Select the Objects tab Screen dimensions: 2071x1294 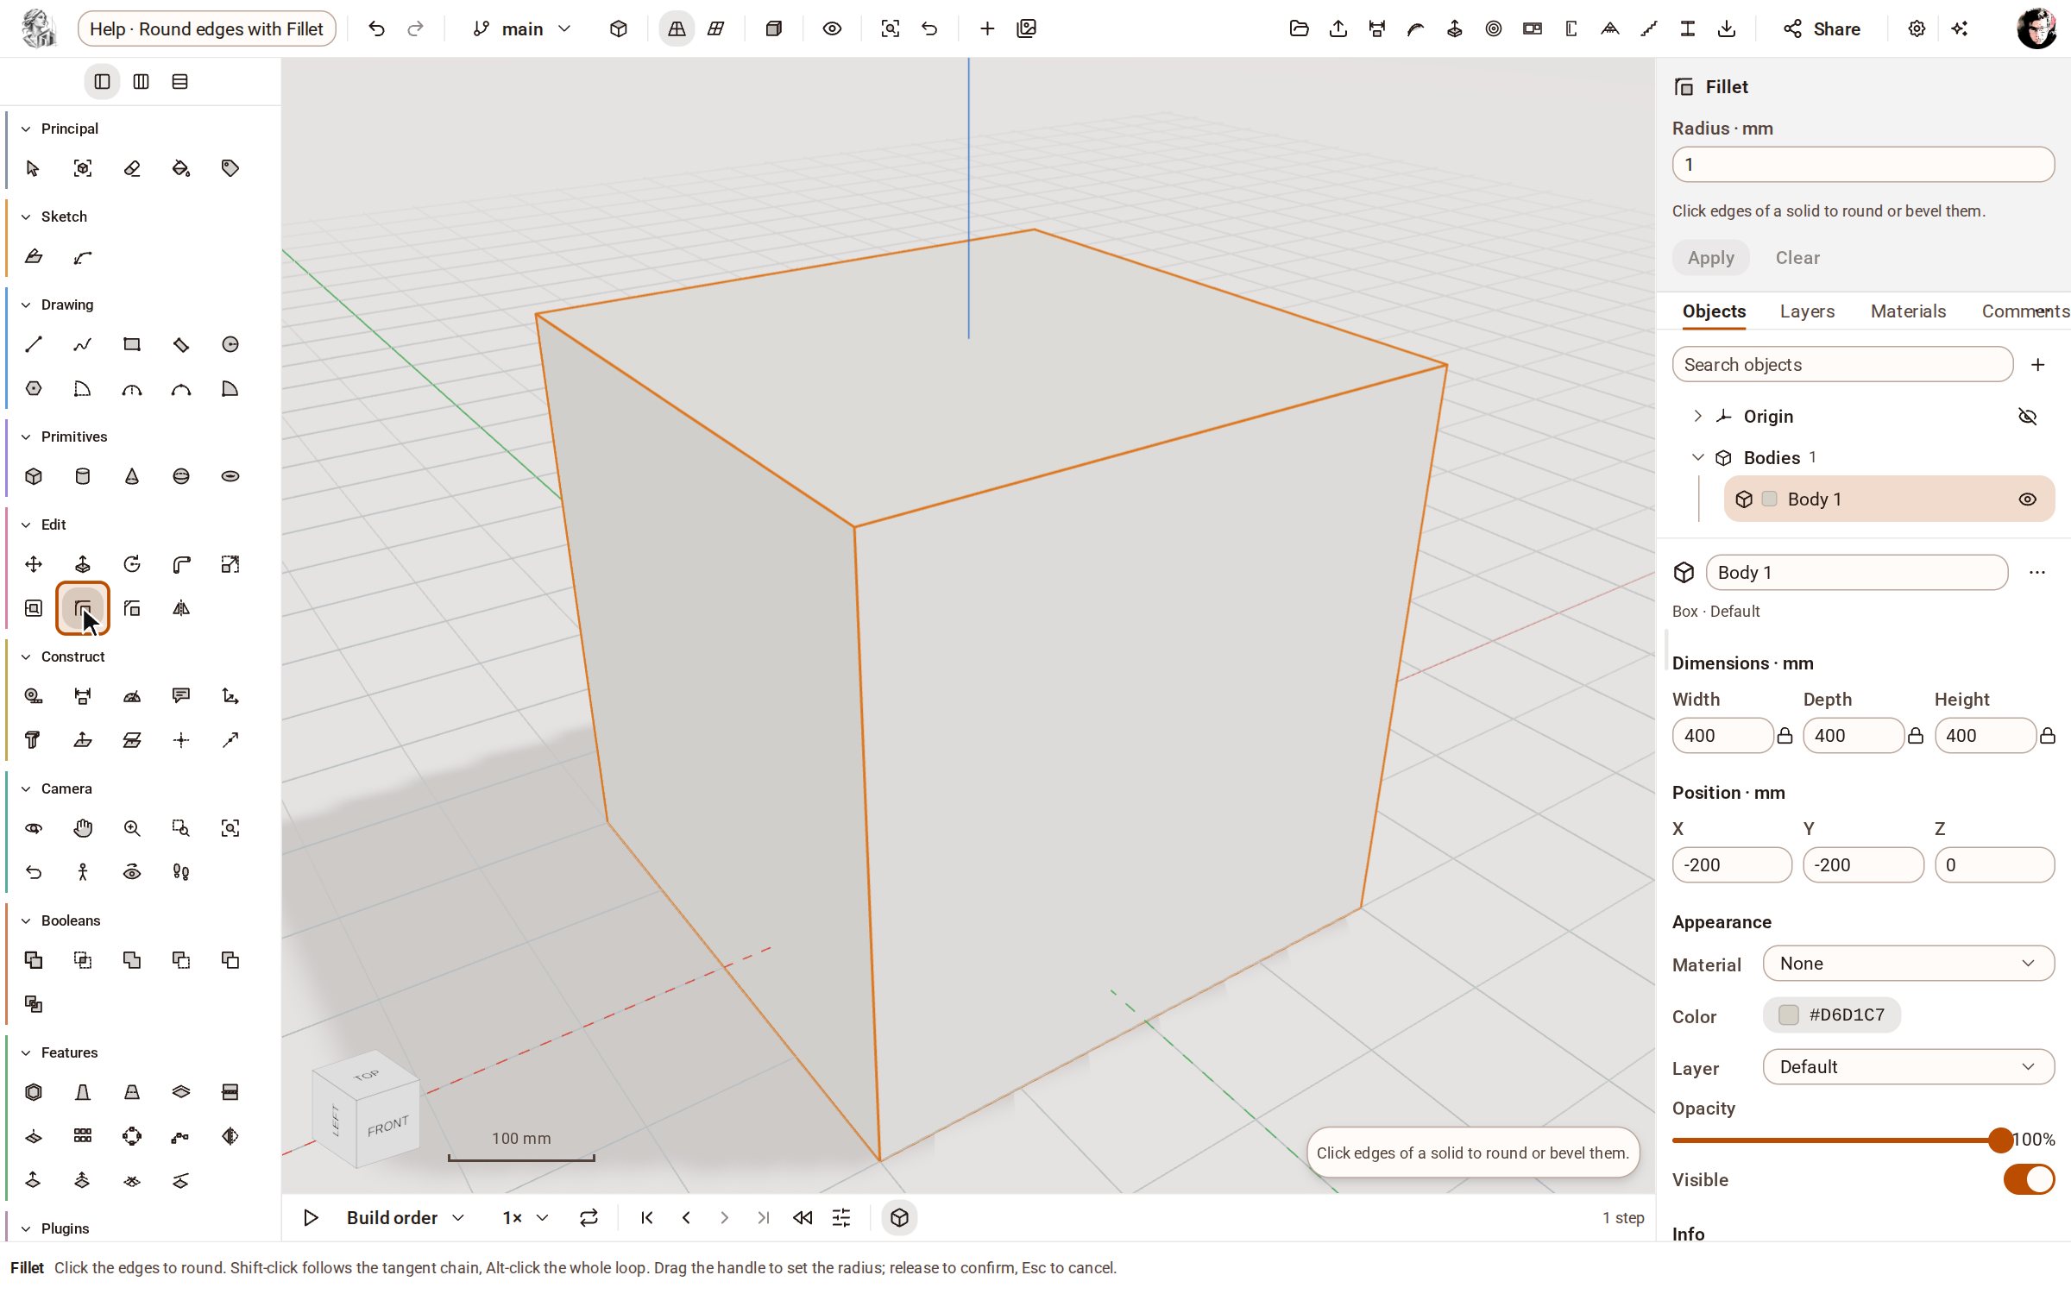[x=1714, y=311]
